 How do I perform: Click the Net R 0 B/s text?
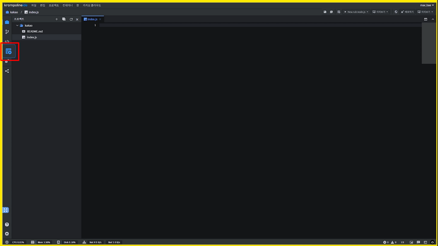[x=95, y=242]
